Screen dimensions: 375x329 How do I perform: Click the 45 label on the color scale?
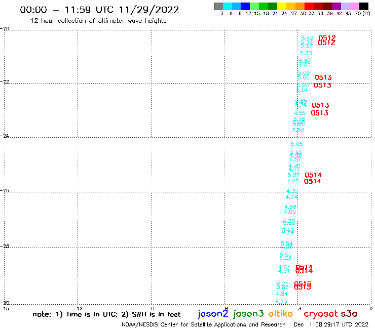click(348, 14)
